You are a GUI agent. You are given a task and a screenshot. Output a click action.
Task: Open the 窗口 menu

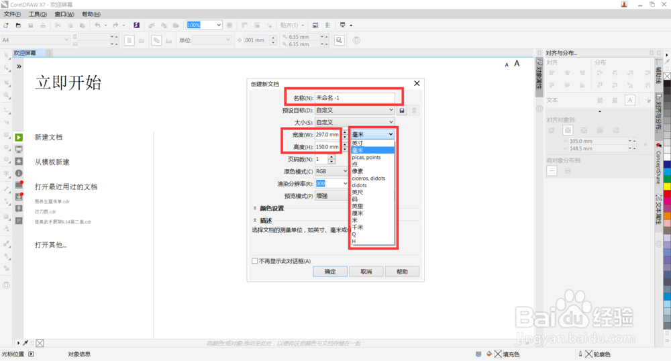pos(64,14)
